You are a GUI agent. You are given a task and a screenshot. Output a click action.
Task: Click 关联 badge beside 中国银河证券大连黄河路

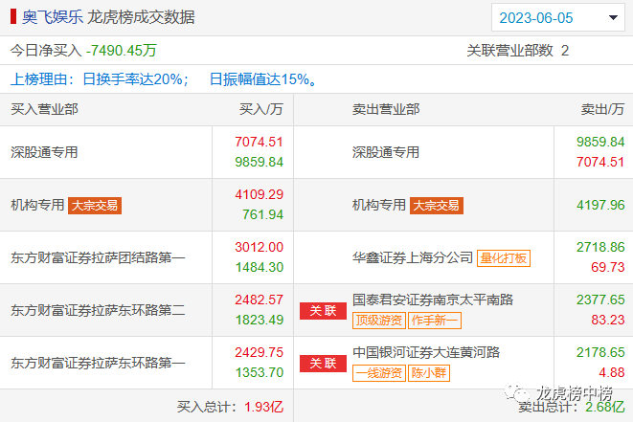pyautogui.click(x=323, y=363)
